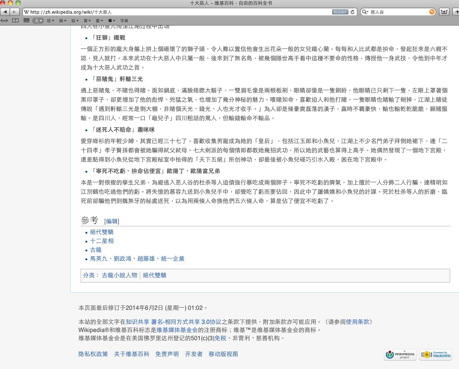Click the W favicon in the address bar

click(27, 12)
